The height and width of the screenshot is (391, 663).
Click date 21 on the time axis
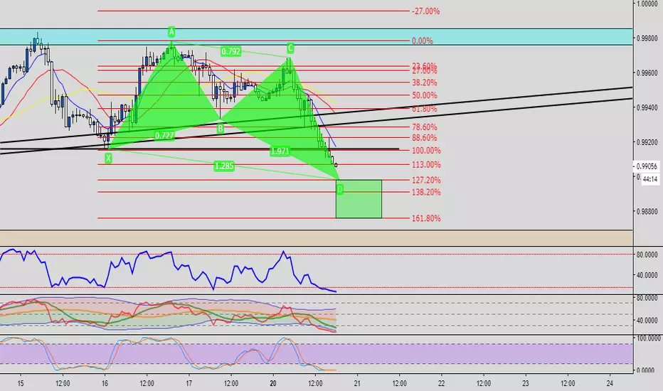(x=357, y=383)
